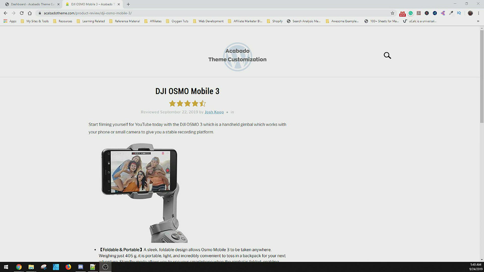Open the Adobe Acrobat PDF extension
The image size is (484, 272).
pos(419,13)
